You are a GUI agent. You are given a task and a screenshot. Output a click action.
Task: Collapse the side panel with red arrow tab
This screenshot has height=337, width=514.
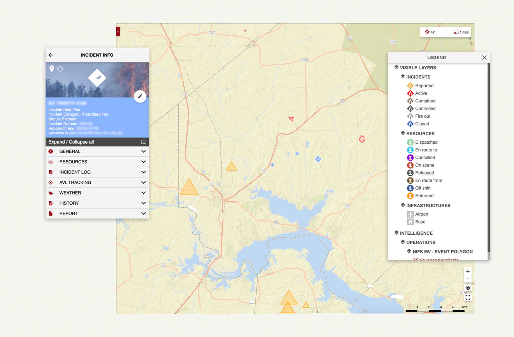click(118, 31)
